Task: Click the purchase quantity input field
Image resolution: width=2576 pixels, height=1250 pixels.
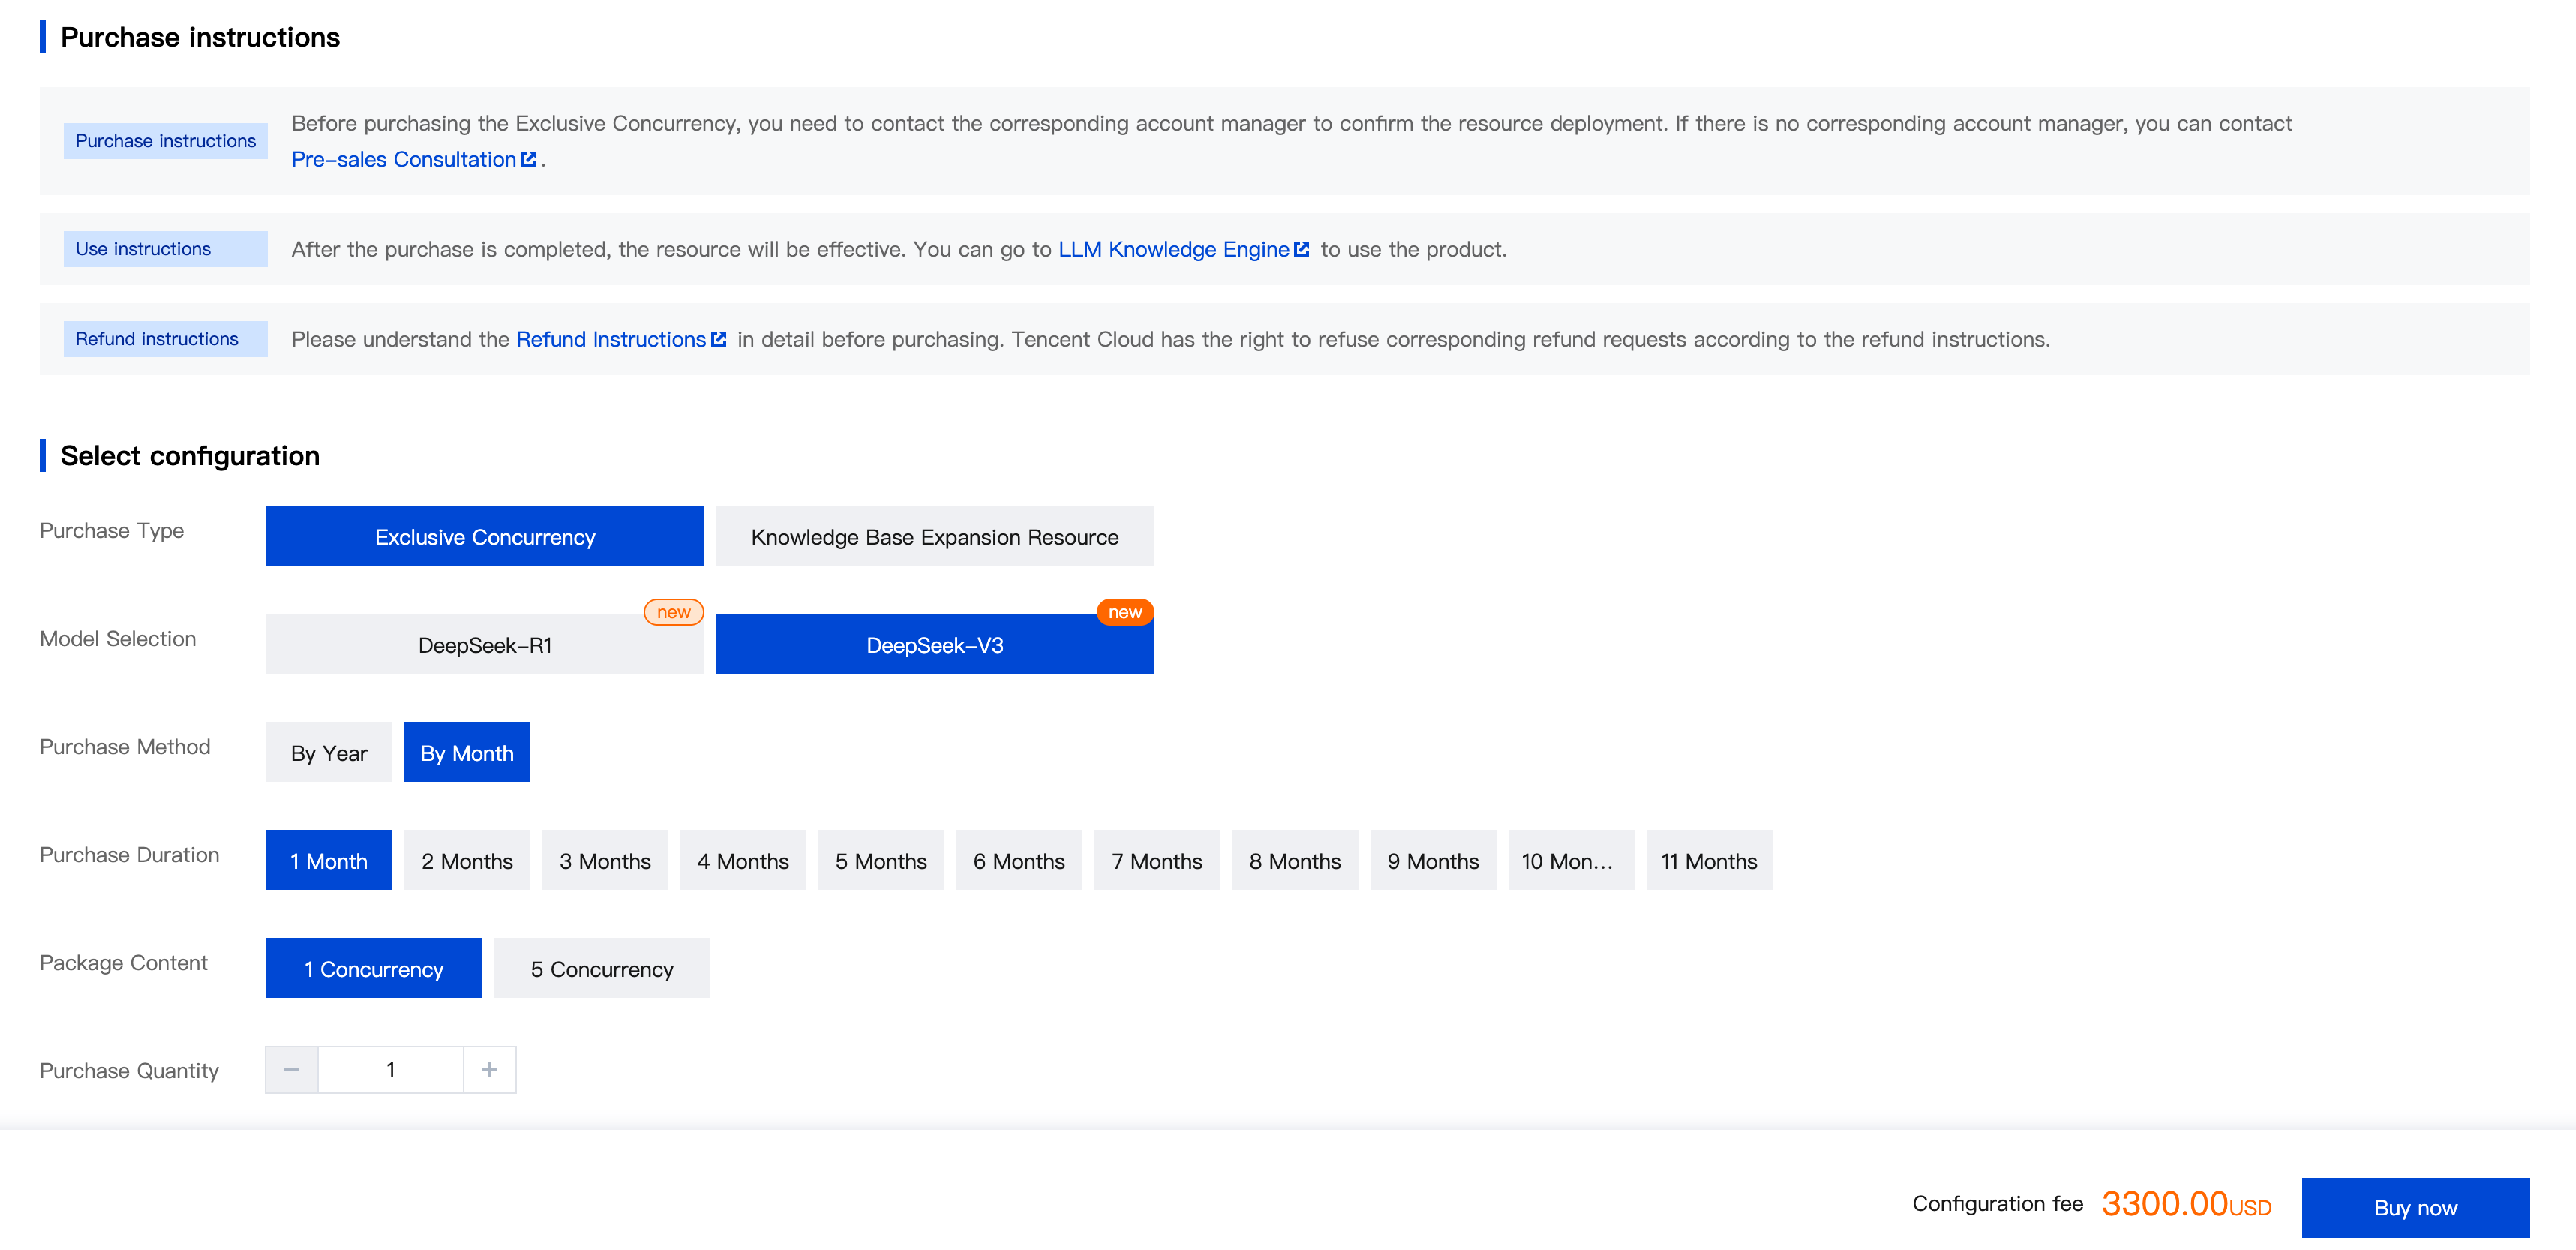Action: point(390,1070)
